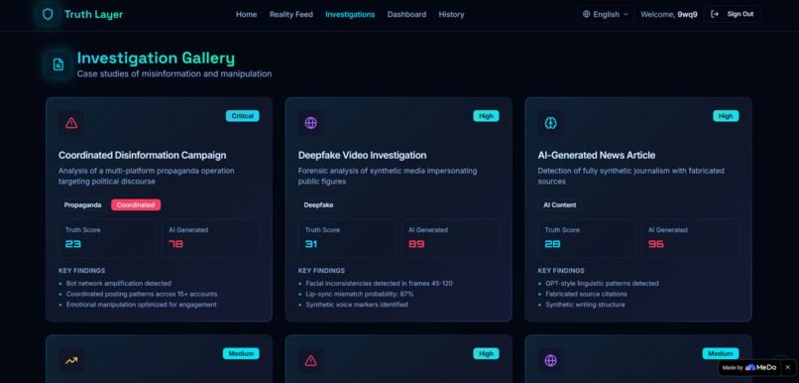This screenshot has height=383, width=799.
Task: Click AI Generated 78 value
Action: tap(175, 244)
